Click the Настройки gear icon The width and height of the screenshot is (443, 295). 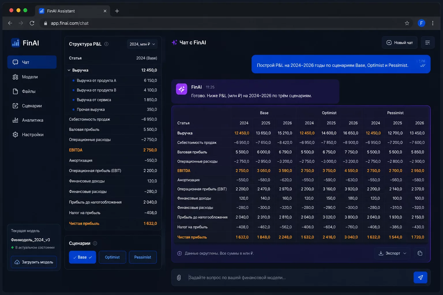15,135
